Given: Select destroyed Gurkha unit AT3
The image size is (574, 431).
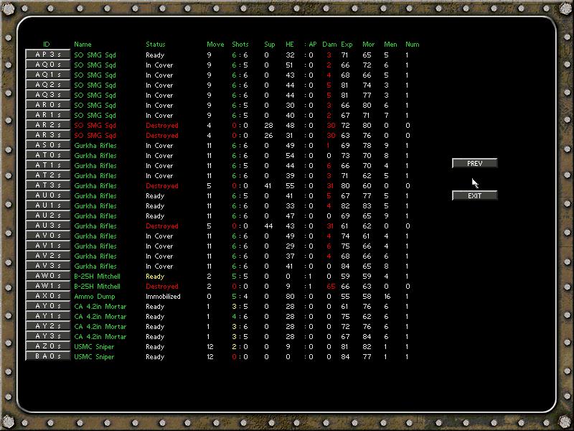Looking at the screenshot, I should pos(47,185).
